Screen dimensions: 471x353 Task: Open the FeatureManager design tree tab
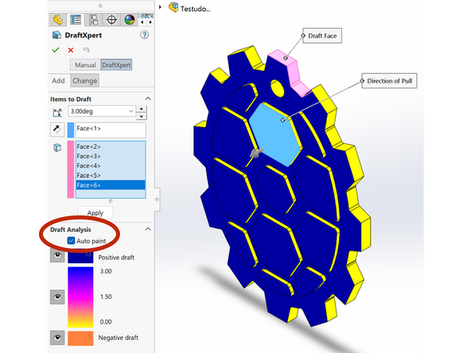tap(57, 20)
